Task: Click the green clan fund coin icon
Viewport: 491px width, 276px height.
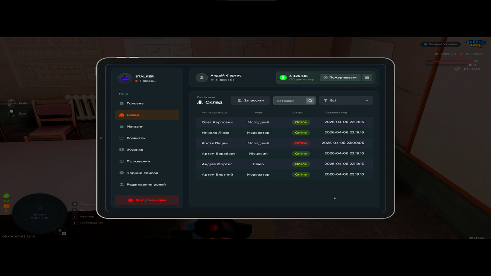Action: coord(283,77)
